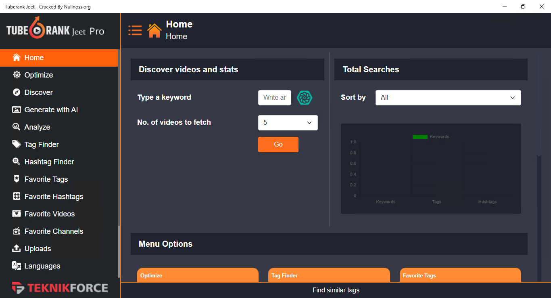The image size is (551, 298).
Task: Click the 'Type a keyword' label
Action: 164,97
